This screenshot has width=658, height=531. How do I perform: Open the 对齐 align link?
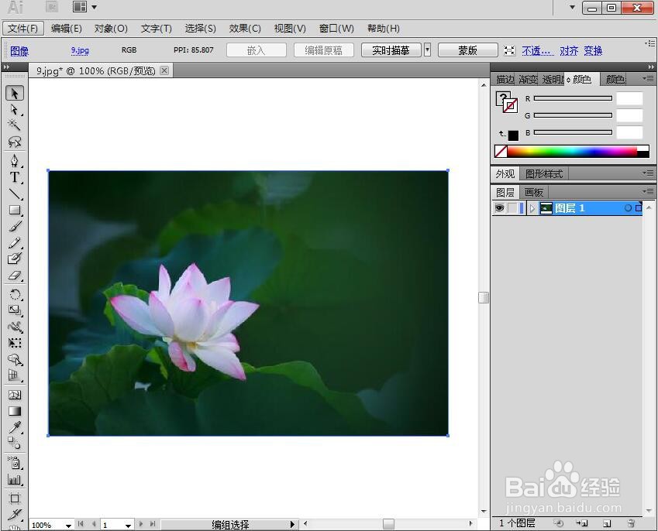tap(569, 51)
